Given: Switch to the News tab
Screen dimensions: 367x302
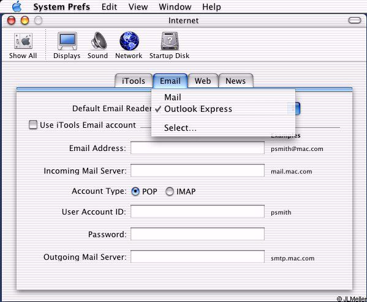Looking at the screenshot, I should pos(235,81).
